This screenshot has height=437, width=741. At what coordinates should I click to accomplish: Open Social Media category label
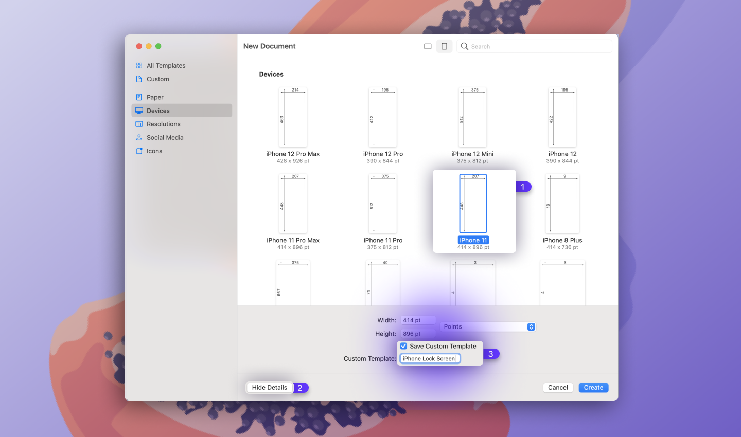[165, 137]
